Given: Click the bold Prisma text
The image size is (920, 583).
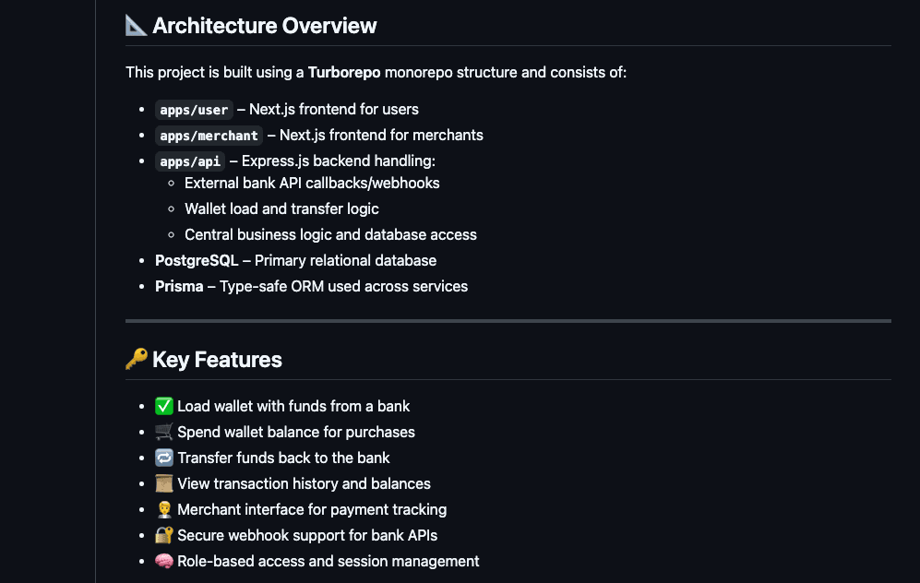Looking at the screenshot, I should tap(179, 286).
